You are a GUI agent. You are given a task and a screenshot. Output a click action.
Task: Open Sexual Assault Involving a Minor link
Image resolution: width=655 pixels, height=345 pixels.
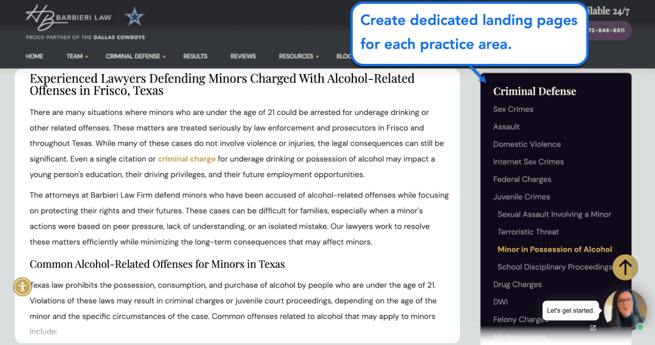pyautogui.click(x=554, y=215)
